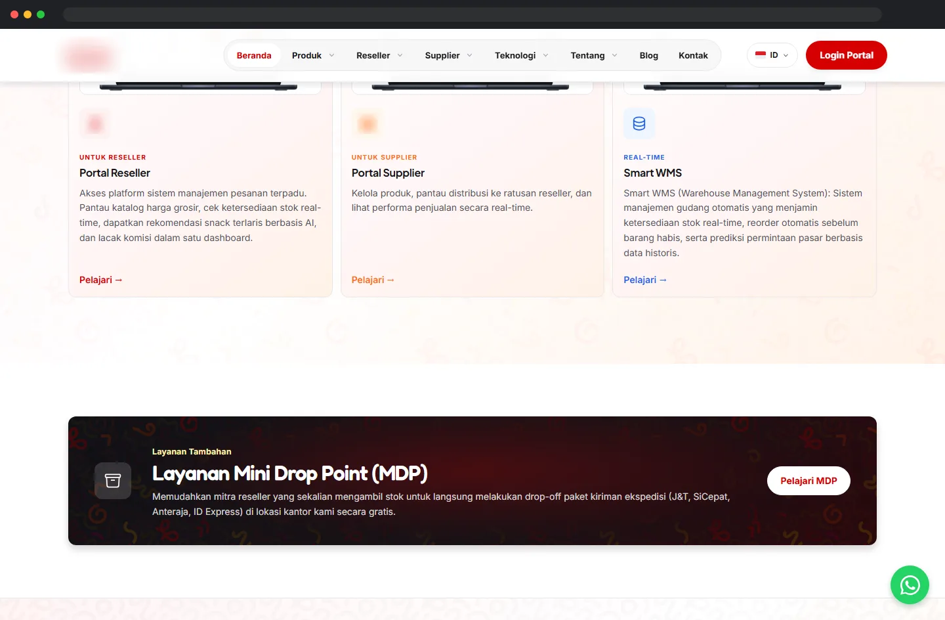945x620 pixels.
Task: Expand the Teknologi dropdown menu
Action: tap(521, 55)
